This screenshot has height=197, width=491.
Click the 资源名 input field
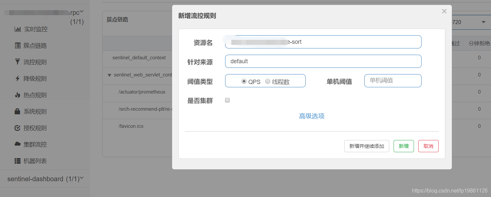click(x=323, y=42)
